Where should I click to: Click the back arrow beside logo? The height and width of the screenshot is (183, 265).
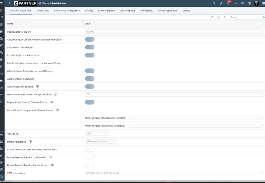click(10, 3)
